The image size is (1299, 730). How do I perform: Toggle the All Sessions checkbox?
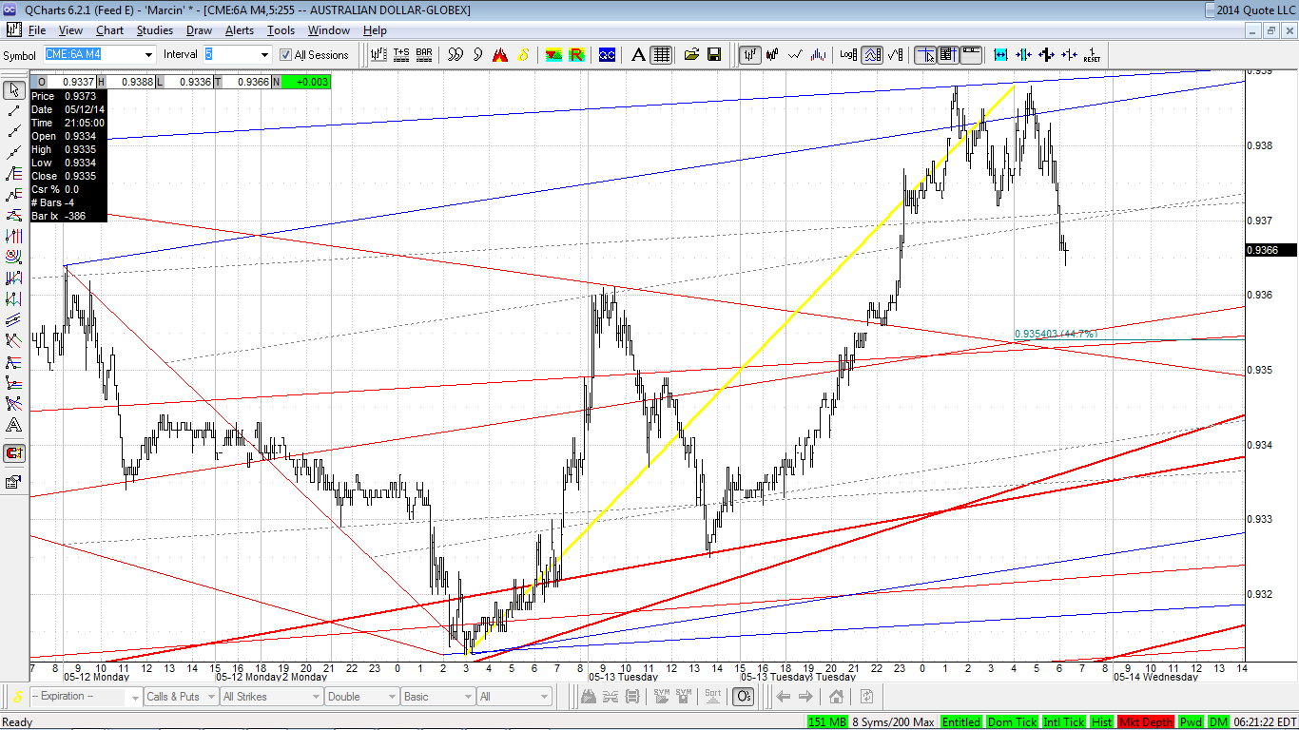point(285,55)
